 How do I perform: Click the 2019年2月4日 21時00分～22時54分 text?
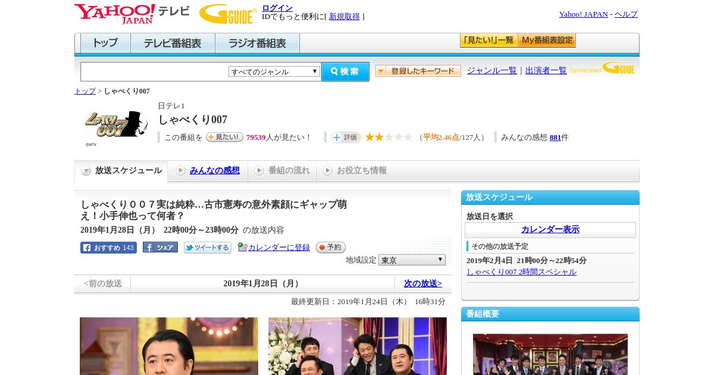tap(527, 261)
